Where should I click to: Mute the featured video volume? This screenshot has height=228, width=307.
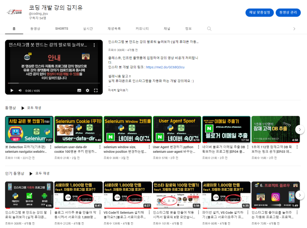click(x=20, y=90)
